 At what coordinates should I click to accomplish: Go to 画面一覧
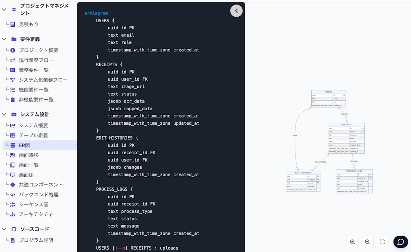29,165
